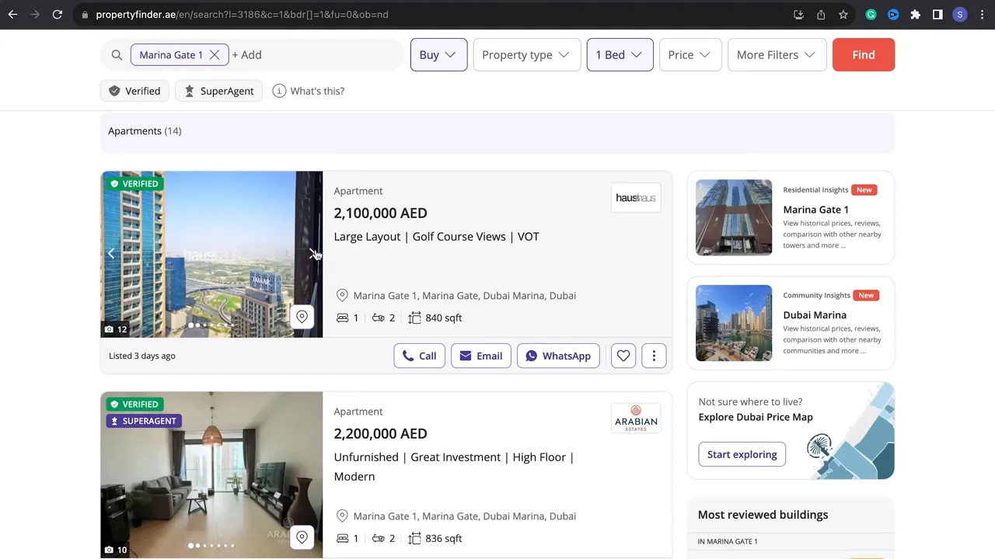Show map location for 2,200,000 AED listing
This screenshot has width=995, height=559.
[x=302, y=537]
